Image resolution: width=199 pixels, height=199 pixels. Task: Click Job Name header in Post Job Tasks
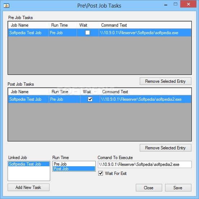[29, 92]
